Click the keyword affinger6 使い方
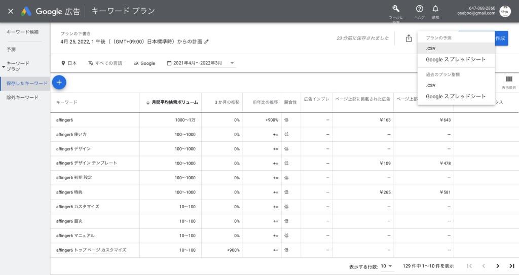The width and height of the screenshot is (519, 275). click(71, 135)
